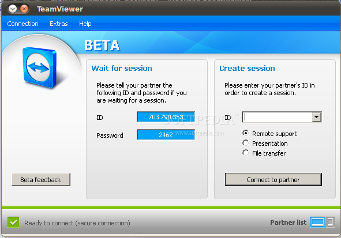Click inside the partner ID input field
The image size is (341, 238).
coord(278,117)
